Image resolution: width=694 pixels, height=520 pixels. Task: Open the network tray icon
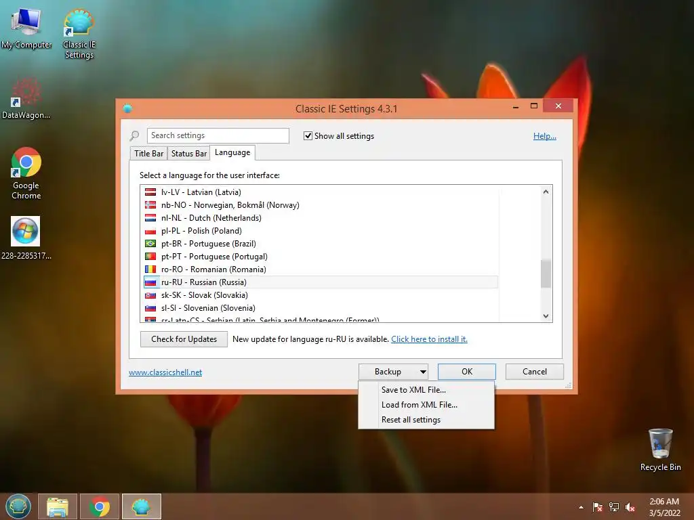pos(614,507)
